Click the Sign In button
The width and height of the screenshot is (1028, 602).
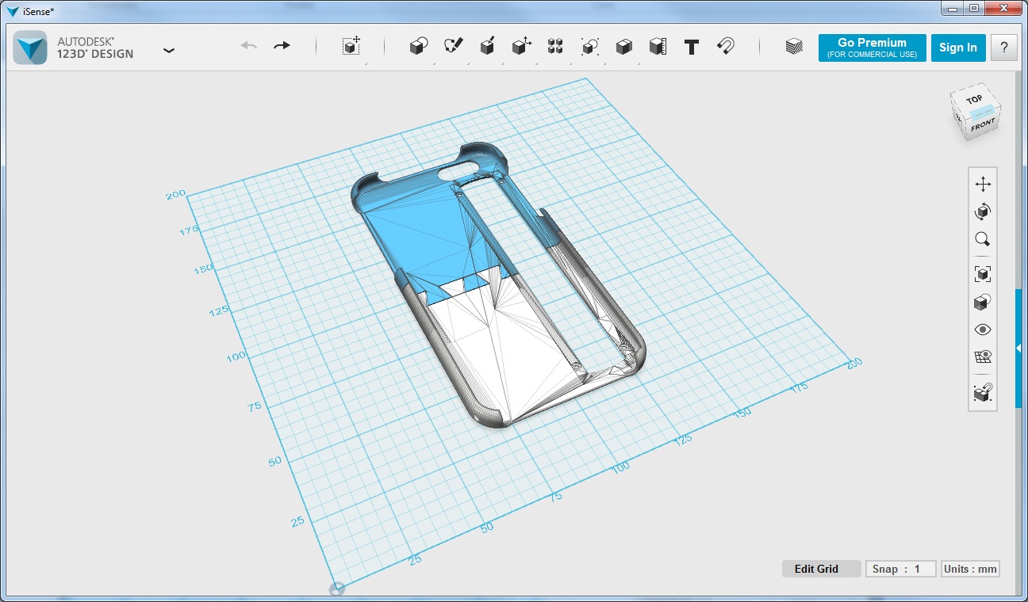pos(958,48)
